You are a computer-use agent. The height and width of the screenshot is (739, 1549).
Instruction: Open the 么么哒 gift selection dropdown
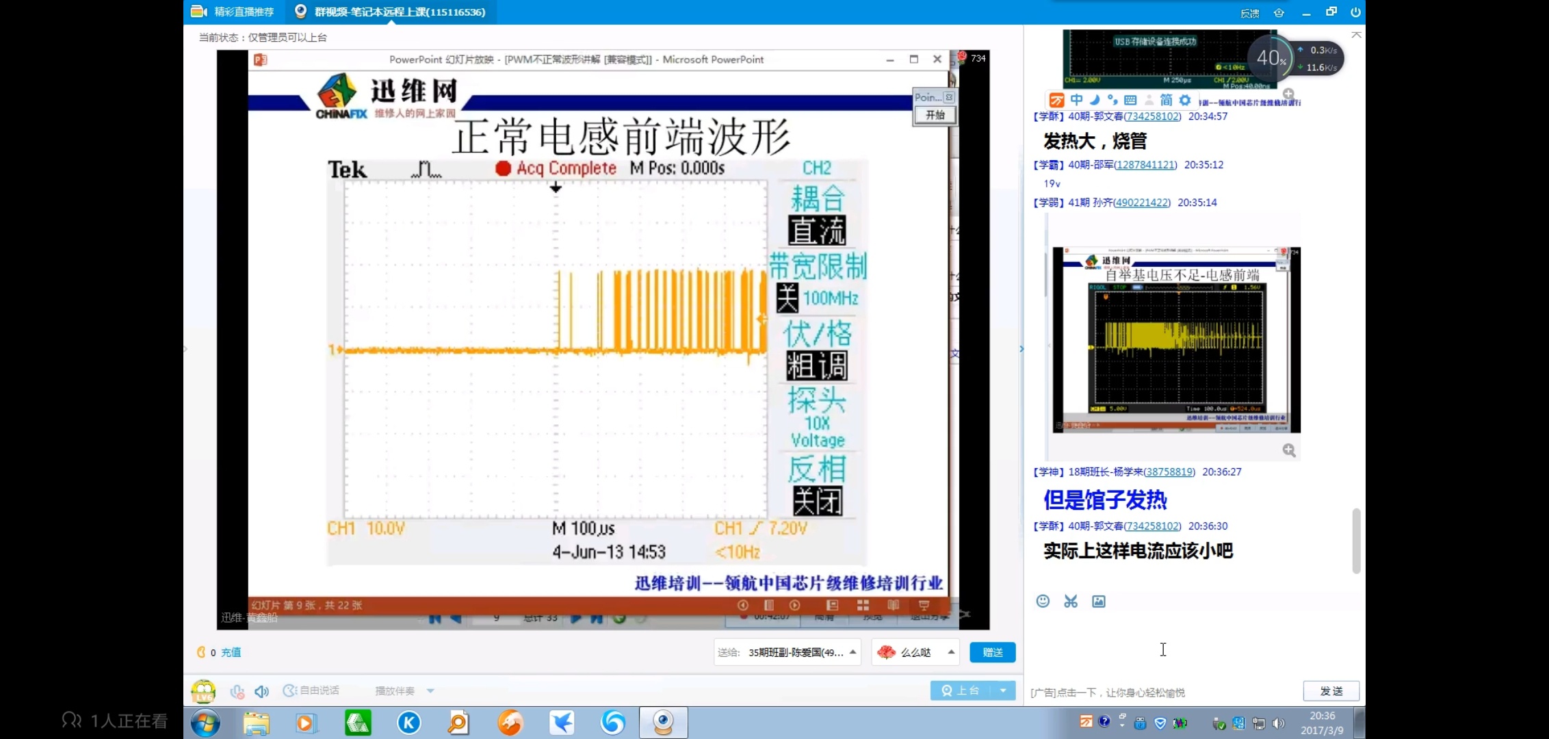click(951, 652)
